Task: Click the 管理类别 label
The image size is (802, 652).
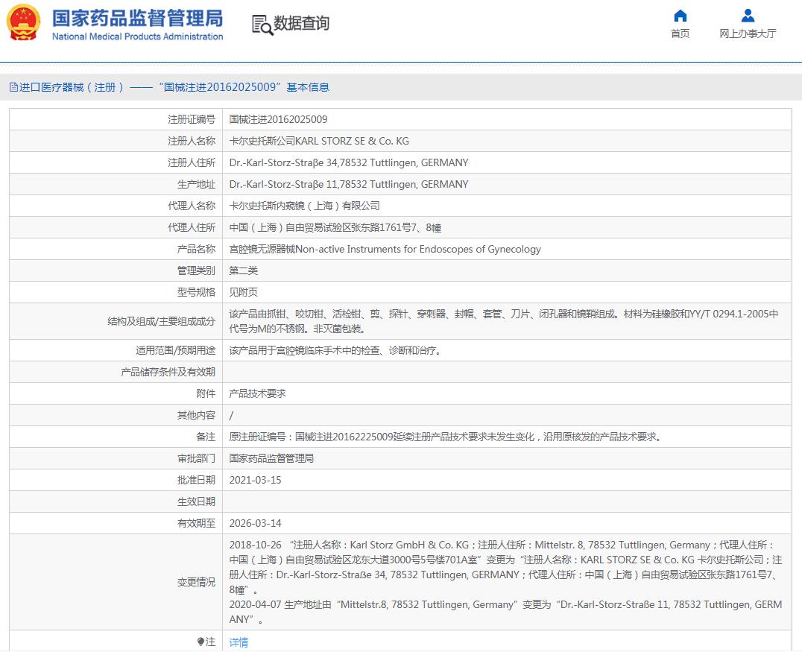Action: click(197, 270)
